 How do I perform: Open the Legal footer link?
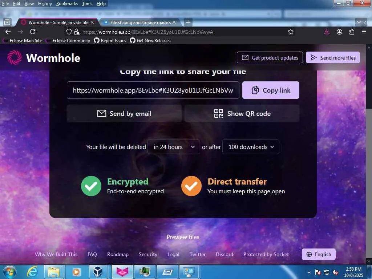coord(173,254)
